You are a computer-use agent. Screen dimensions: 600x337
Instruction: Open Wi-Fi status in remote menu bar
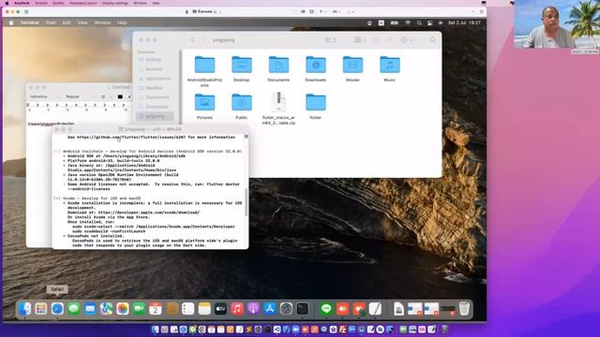408,22
